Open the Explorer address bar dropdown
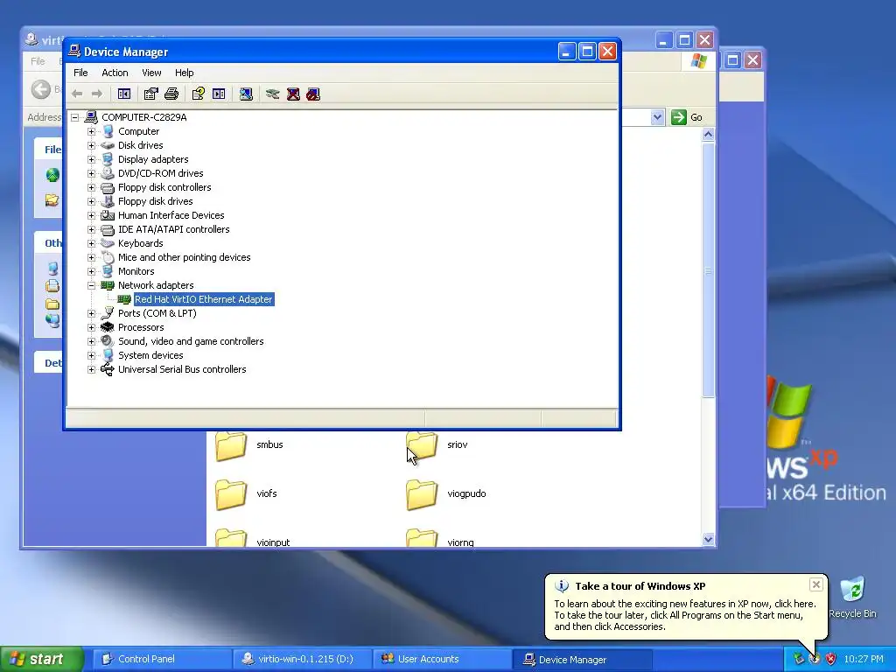The width and height of the screenshot is (896, 672). 657,117
